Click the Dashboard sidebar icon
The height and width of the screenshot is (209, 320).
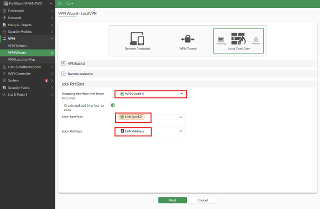coord(4,11)
